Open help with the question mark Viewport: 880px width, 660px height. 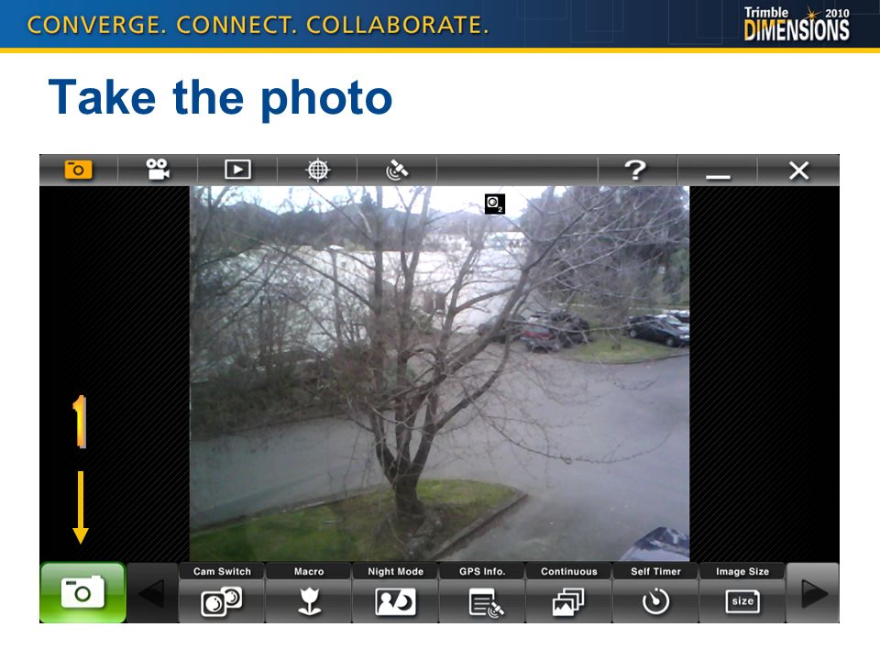tap(638, 170)
